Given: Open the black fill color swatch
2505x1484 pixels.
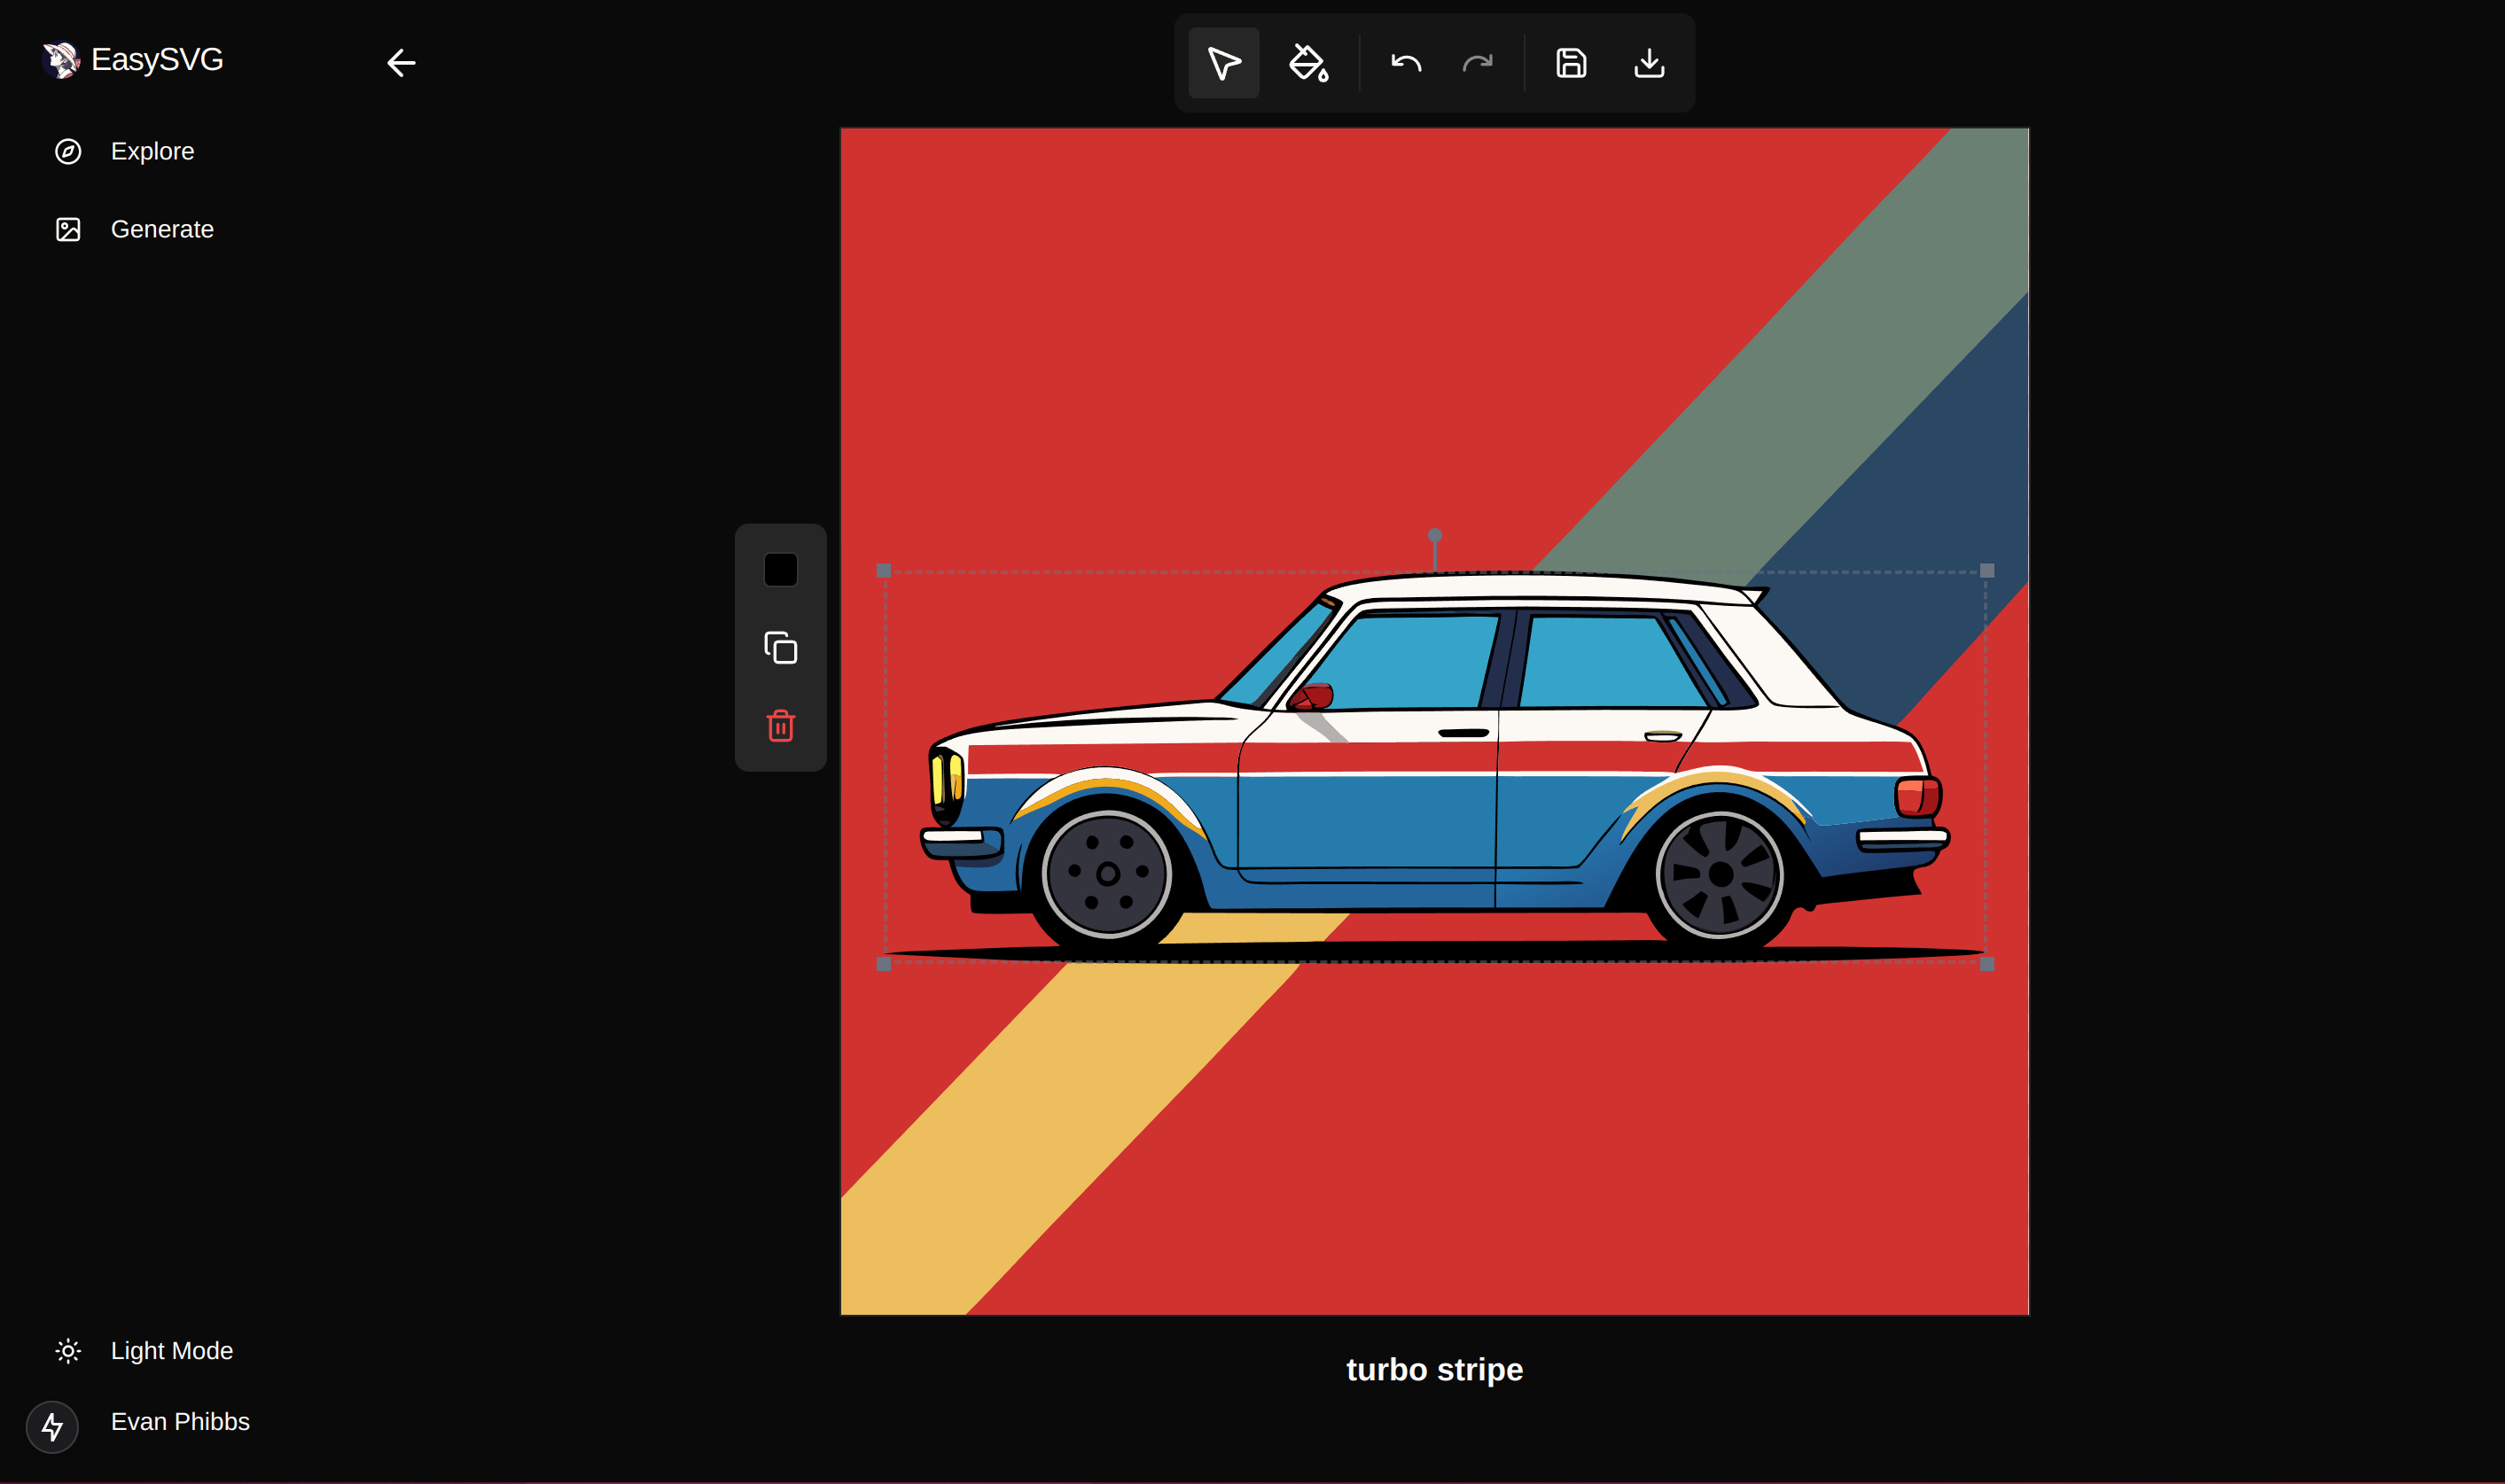Looking at the screenshot, I should coord(780,570).
